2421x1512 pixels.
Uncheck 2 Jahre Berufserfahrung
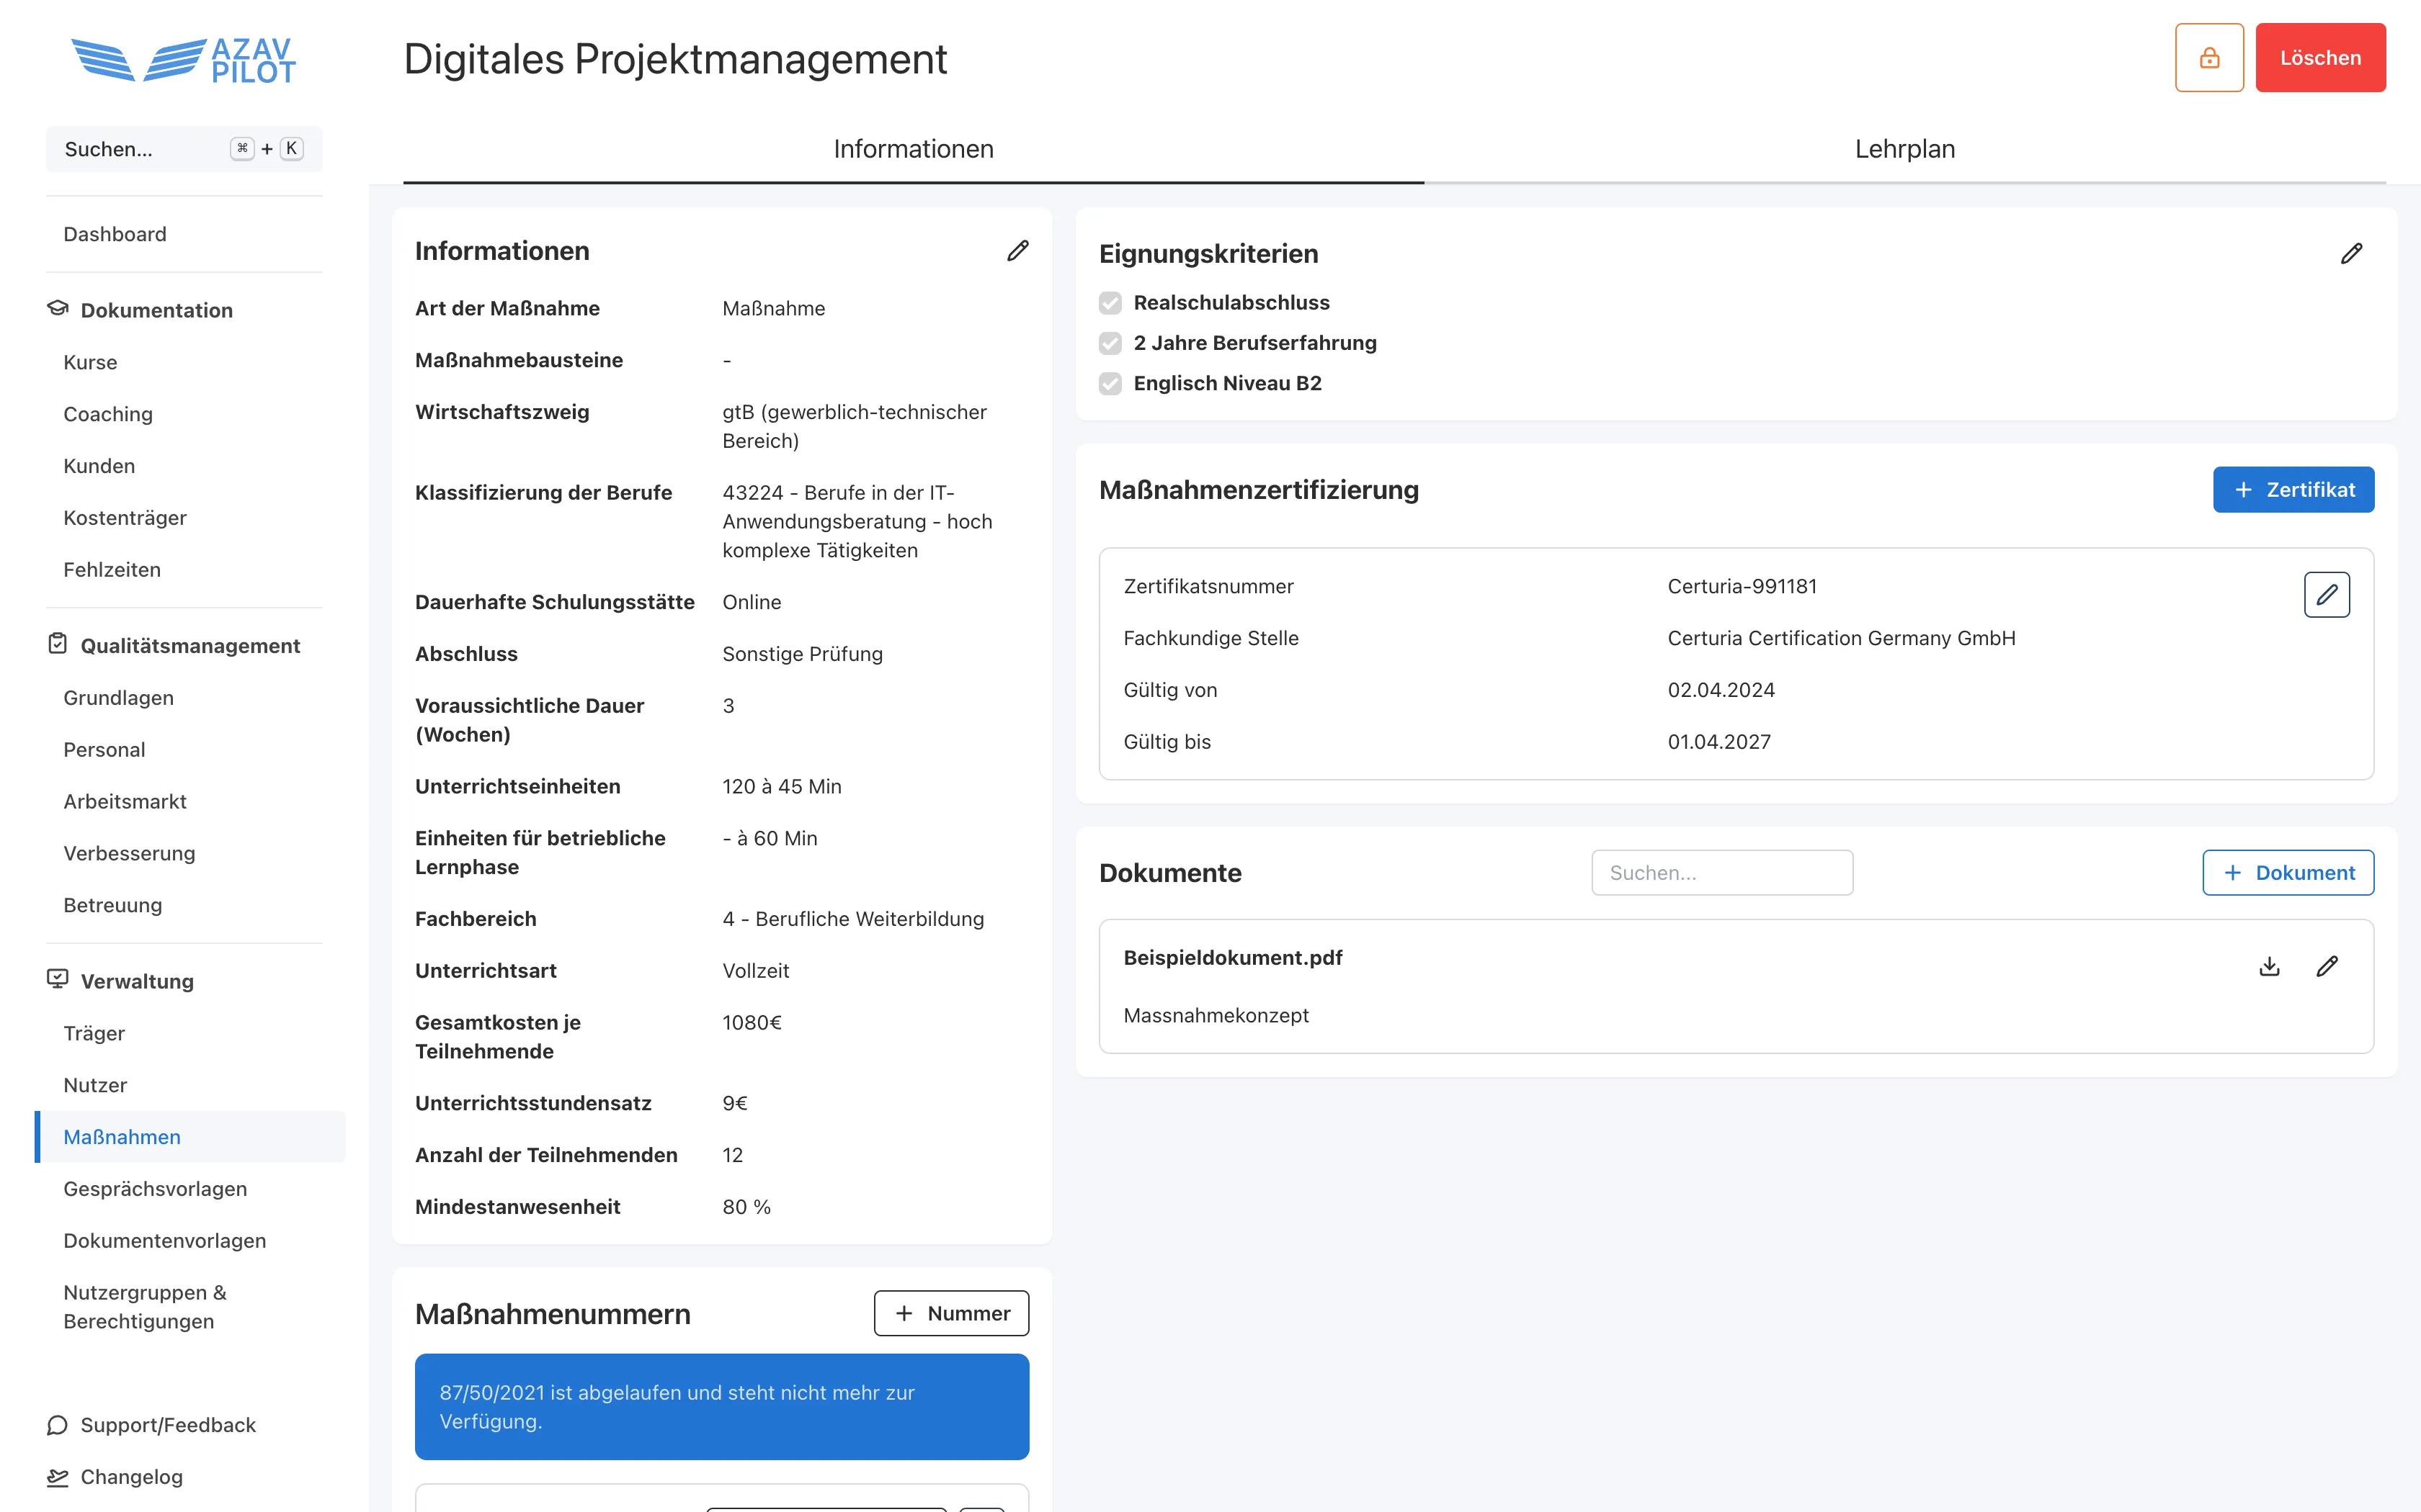click(1110, 343)
